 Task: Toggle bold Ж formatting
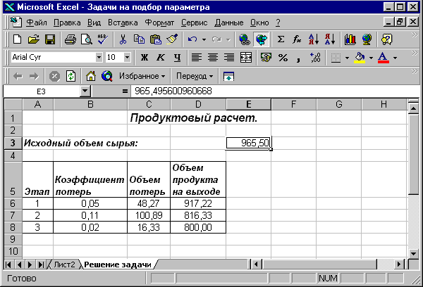145,58
